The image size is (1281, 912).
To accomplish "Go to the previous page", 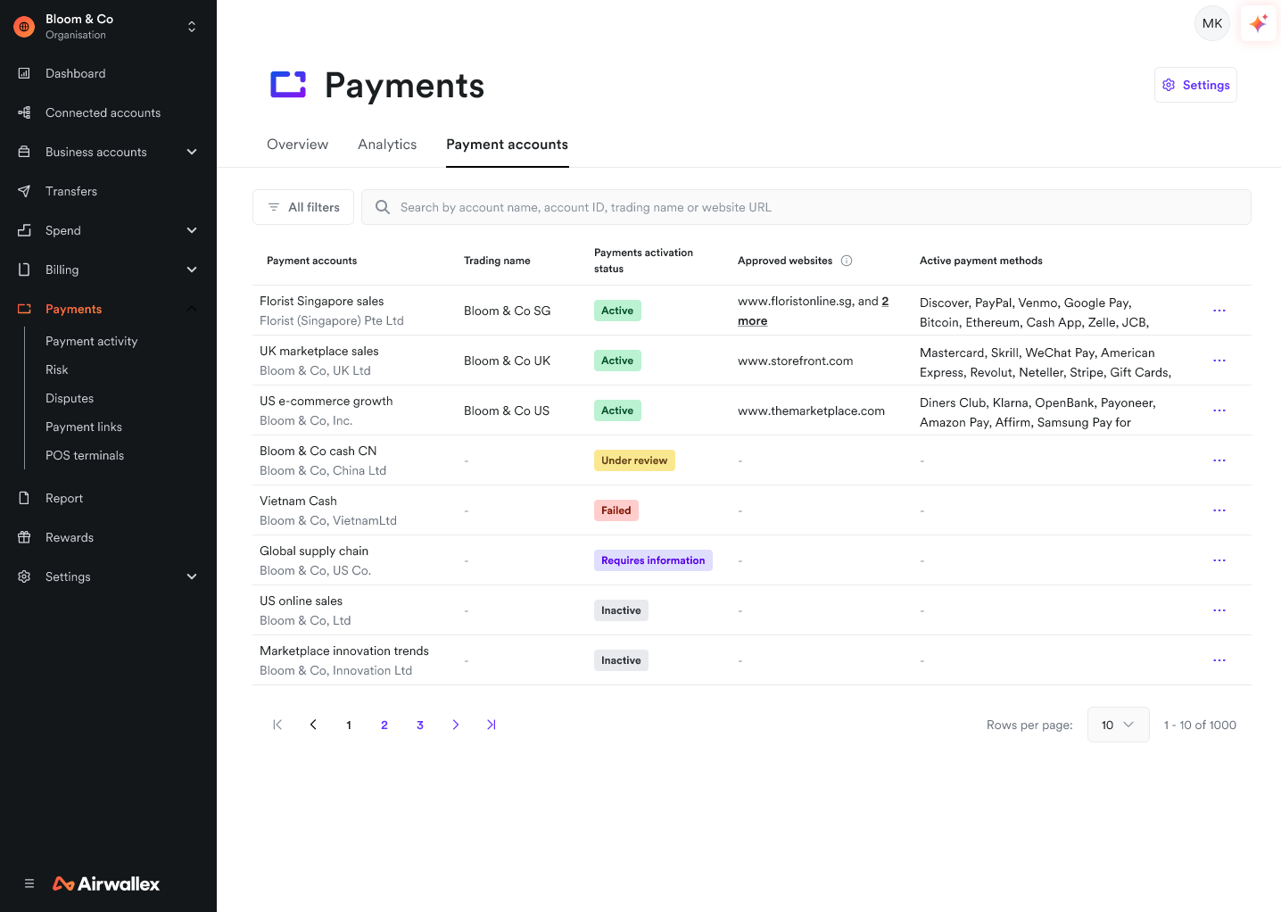I will (313, 725).
